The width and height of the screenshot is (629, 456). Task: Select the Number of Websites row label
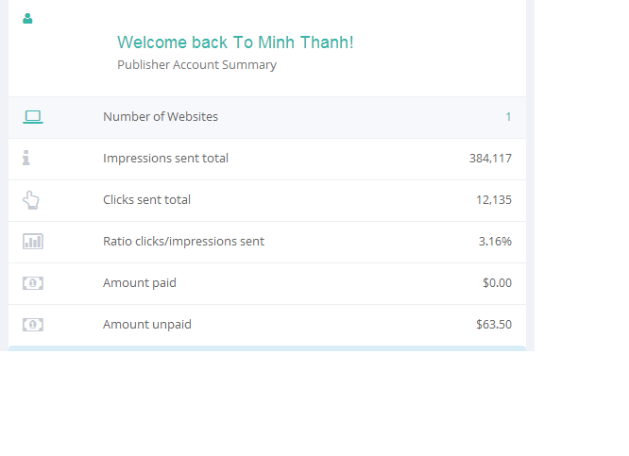[161, 117]
